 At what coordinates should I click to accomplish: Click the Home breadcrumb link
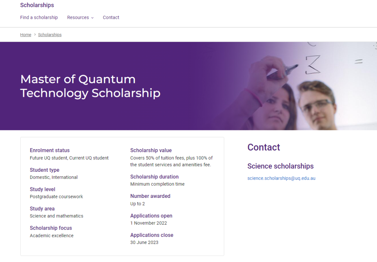tap(25, 35)
